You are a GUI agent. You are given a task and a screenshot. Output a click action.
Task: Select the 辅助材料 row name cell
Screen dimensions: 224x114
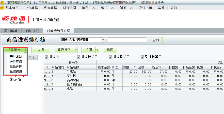click(x=82, y=80)
